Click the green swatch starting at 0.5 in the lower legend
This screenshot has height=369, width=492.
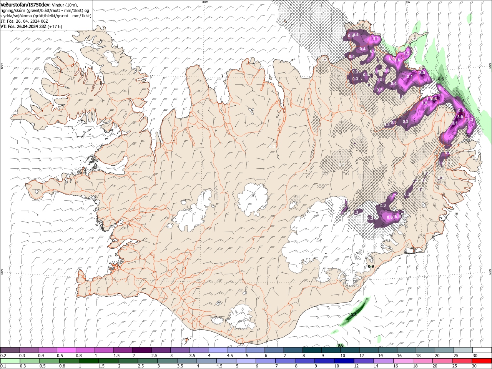49,361
